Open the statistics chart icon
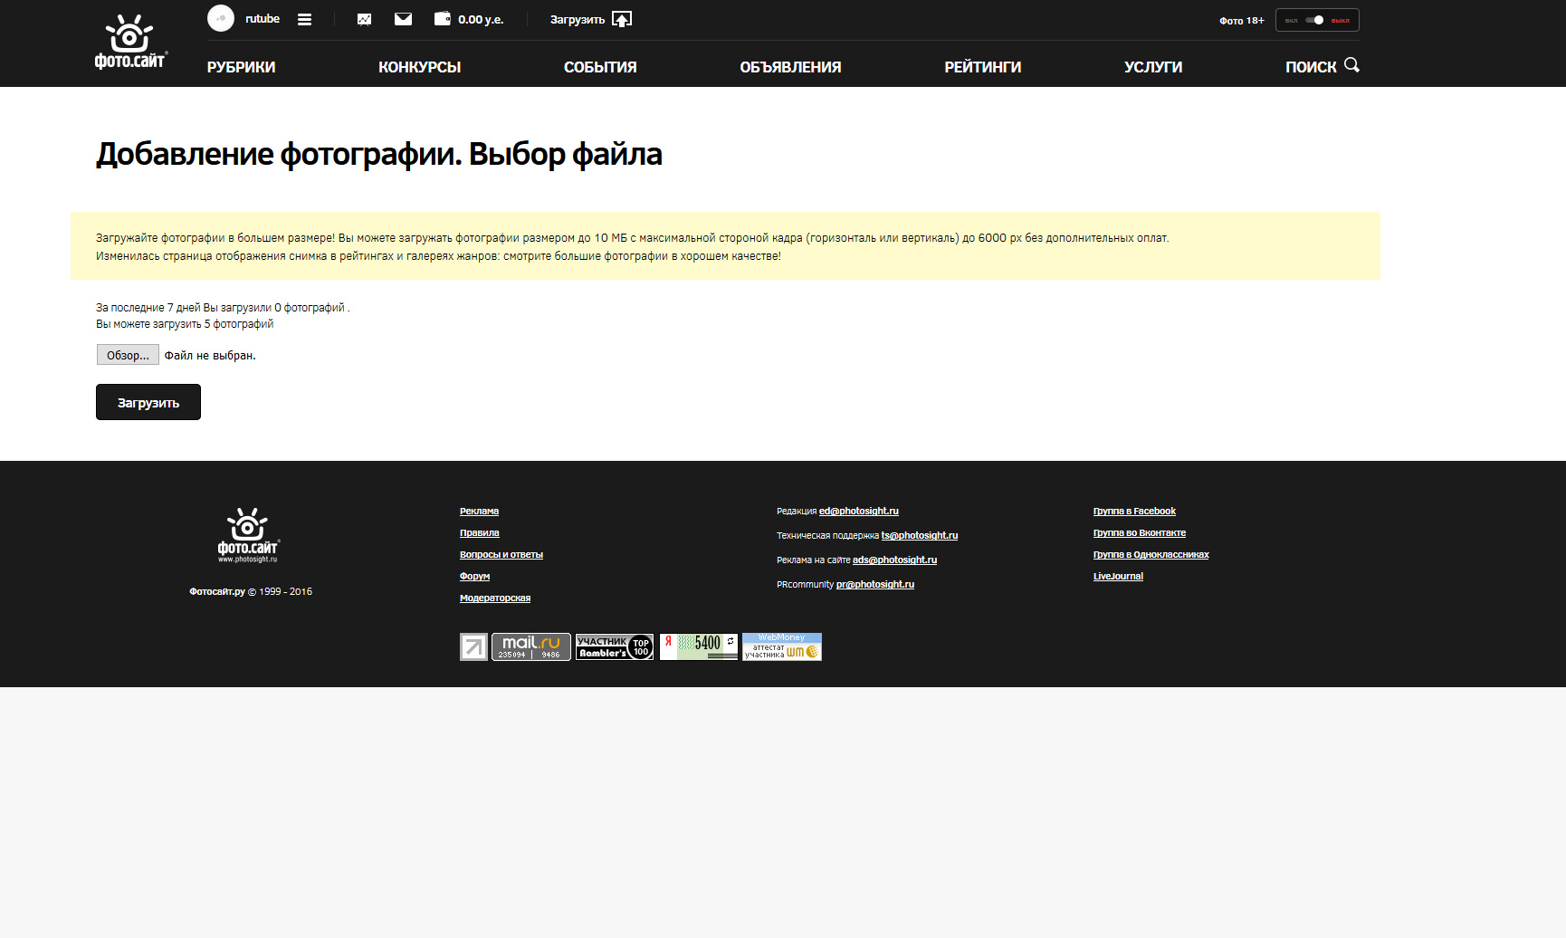Viewport: 1566px width, 938px height. pyautogui.click(x=364, y=19)
